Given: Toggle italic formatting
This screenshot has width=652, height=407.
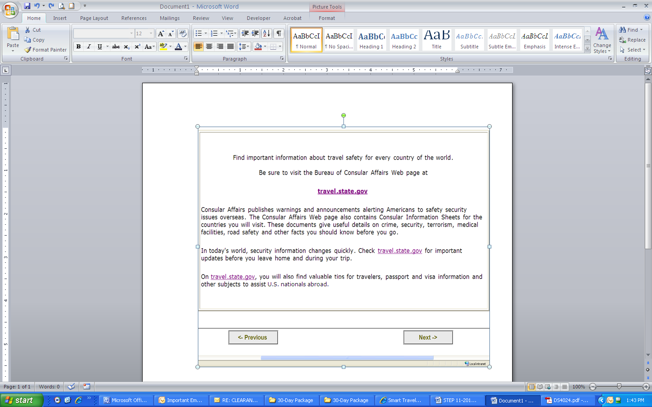Looking at the screenshot, I should pos(89,47).
